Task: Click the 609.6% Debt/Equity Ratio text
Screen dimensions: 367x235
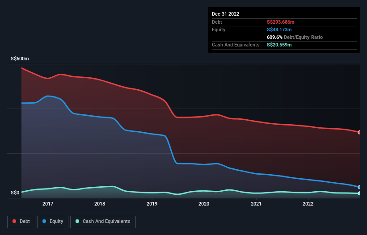Action: point(295,37)
